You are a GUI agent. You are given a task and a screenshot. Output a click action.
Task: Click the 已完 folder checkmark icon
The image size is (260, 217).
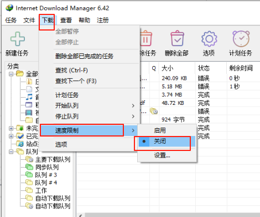pyautogui.click(x=20, y=136)
